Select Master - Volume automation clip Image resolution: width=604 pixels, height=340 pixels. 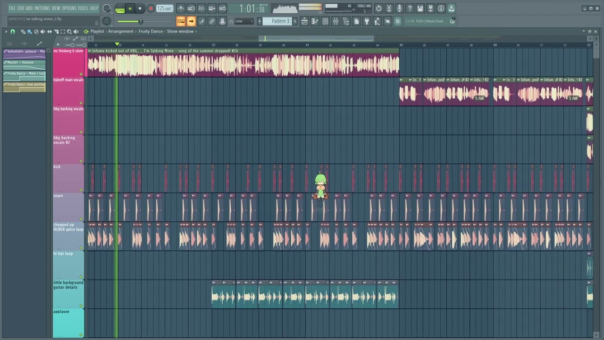[x=25, y=65]
